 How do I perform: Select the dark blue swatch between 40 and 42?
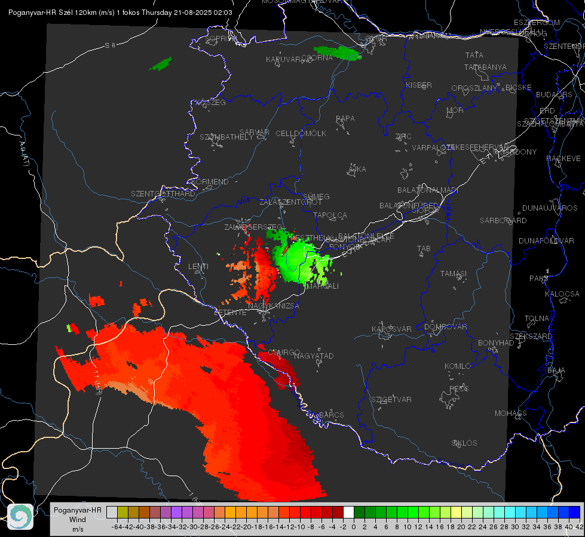pyautogui.click(x=575, y=512)
